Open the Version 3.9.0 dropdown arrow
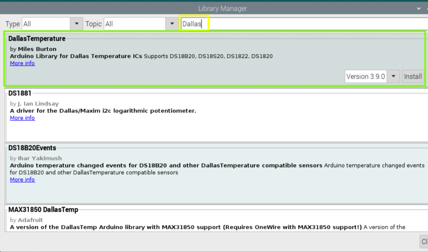Viewport: 428px width, 252px height. 393,76
